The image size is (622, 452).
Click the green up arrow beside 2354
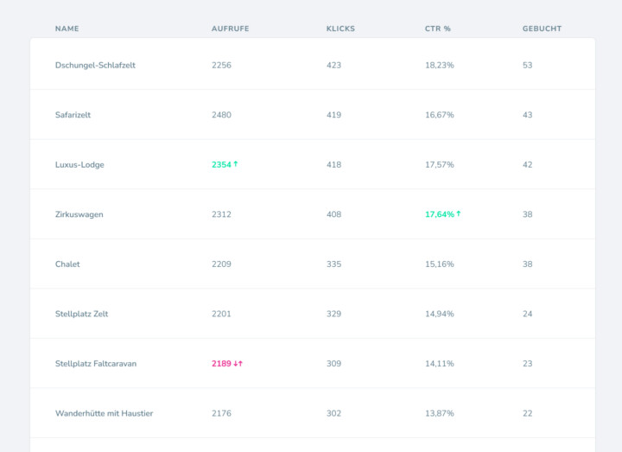click(236, 163)
